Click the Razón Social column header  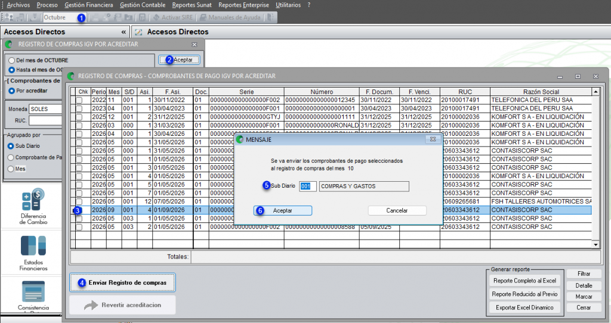coord(541,92)
